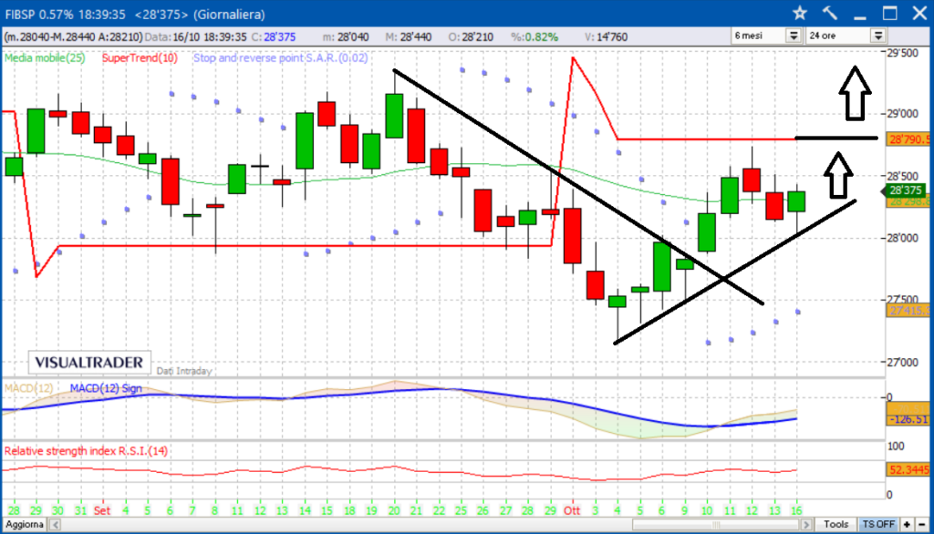The height and width of the screenshot is (534, 934).
Task: Click the minus zoom-out button
Action: (x=922, y=525)
